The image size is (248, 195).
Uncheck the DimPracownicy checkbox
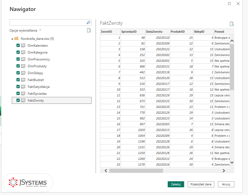[x=18, y=59]
